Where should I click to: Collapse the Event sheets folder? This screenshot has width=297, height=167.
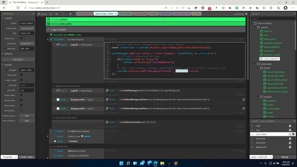[x=255, y=64]
